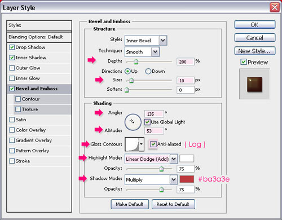The image size is (282, 220).
Task: Click the Shadow Opacity value field
Action: click(185, 190)
